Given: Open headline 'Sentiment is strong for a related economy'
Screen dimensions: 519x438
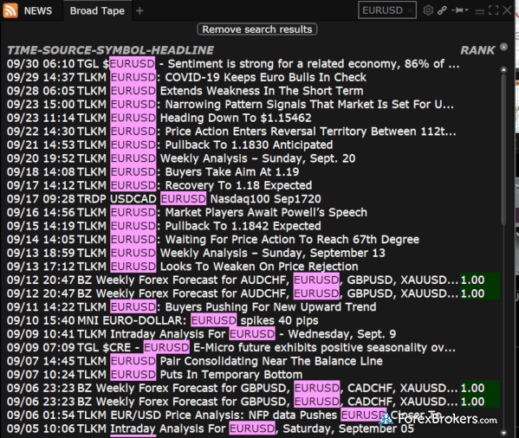Looking at the screenshot, I should [x=233, y=64].
